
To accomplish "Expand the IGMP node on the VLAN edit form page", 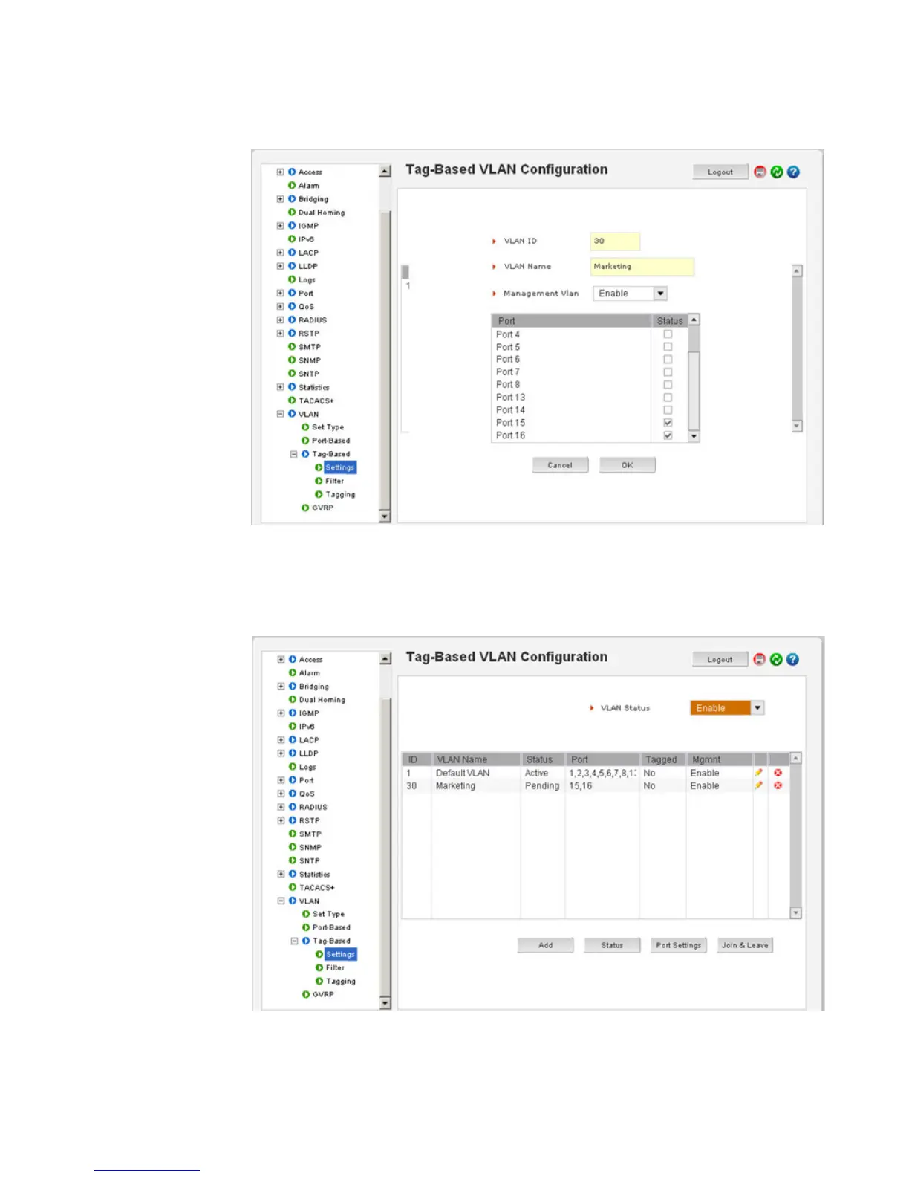I will pyautogui.click(x=280, y=225).
